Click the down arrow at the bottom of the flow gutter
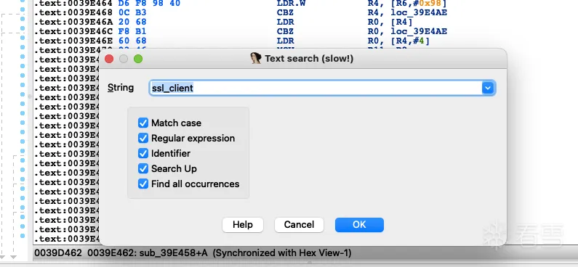This screenshot has width=578, height=267. (14, 257)
